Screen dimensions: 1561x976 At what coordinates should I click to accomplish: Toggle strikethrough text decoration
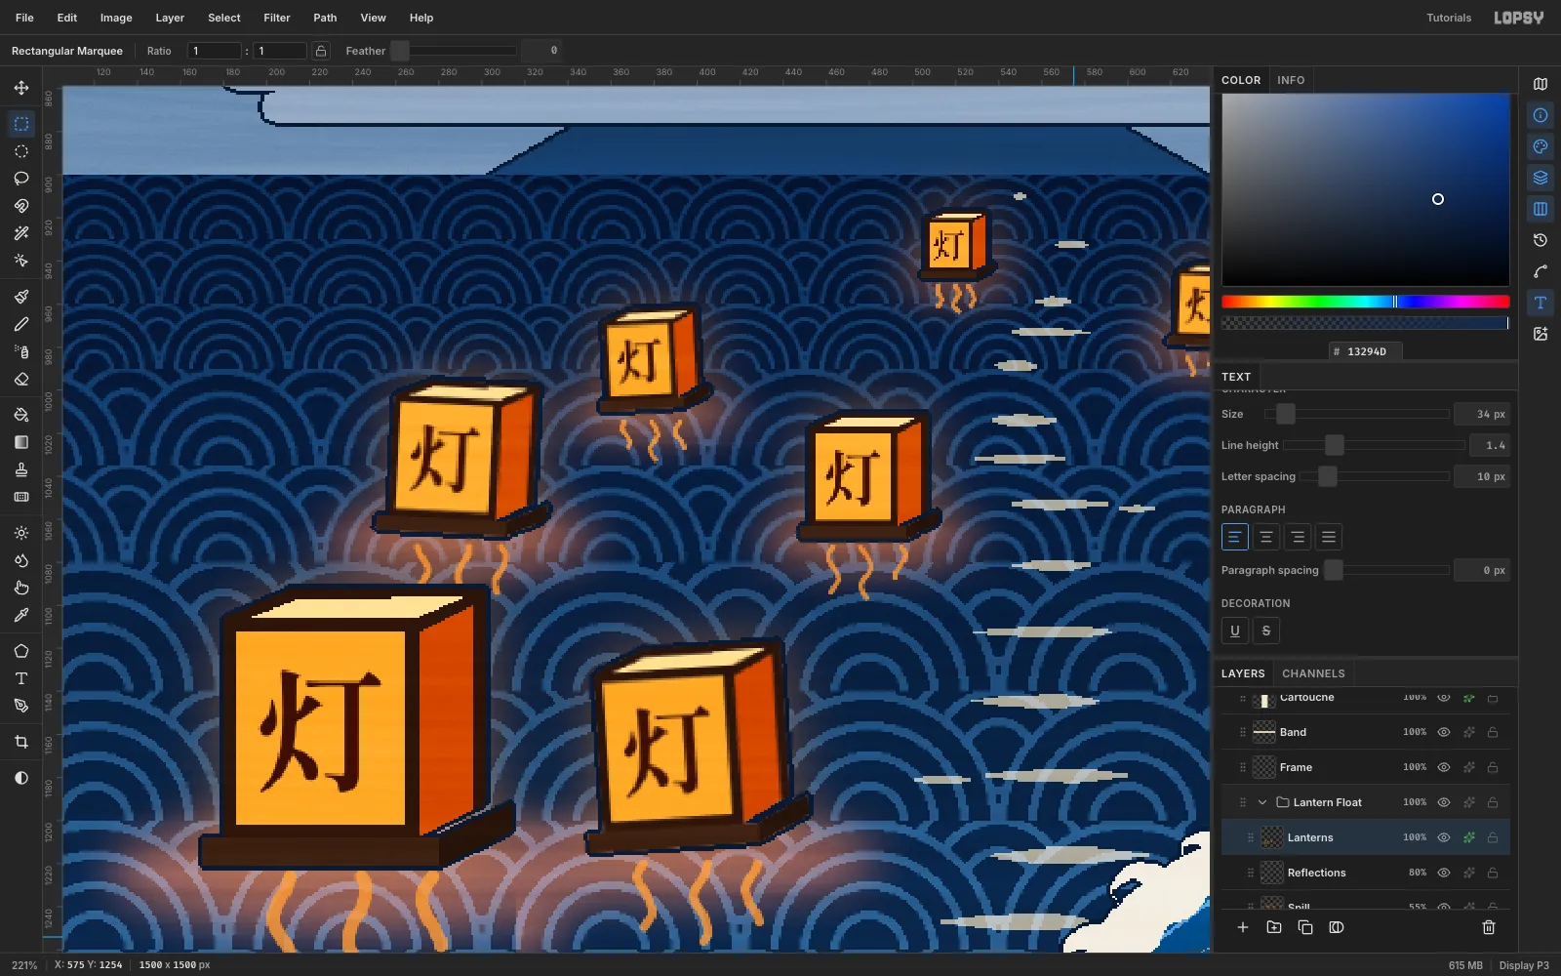point(1266,630)
